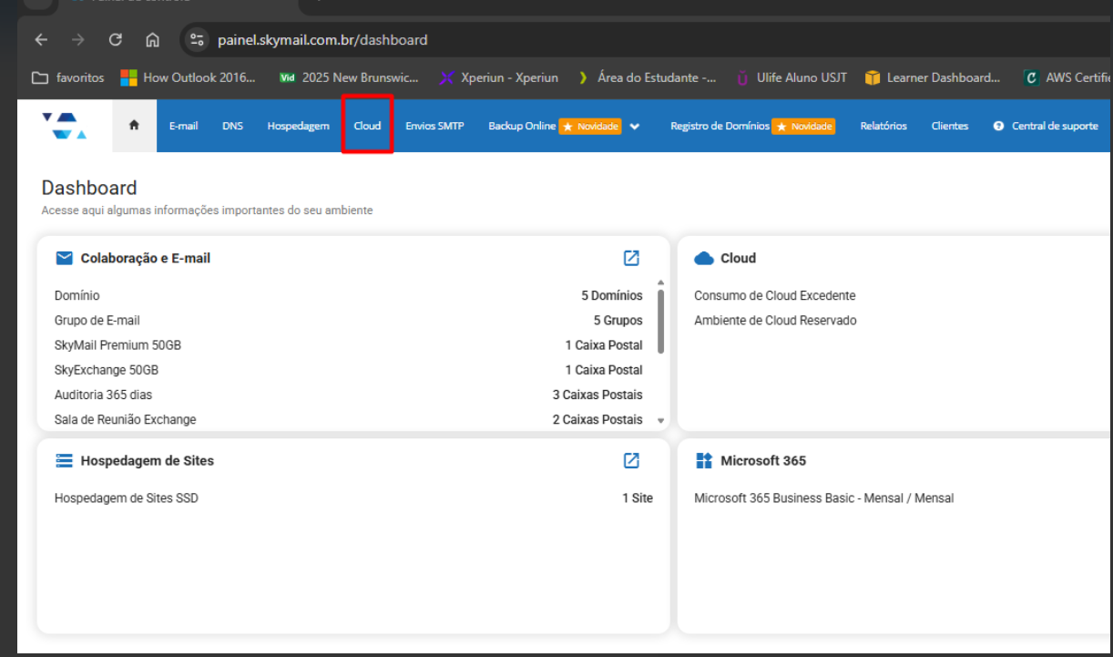Viewport: 1113px width, 657px height.
Task: Open Xperiun bookmark
Action: click(499, 77)
